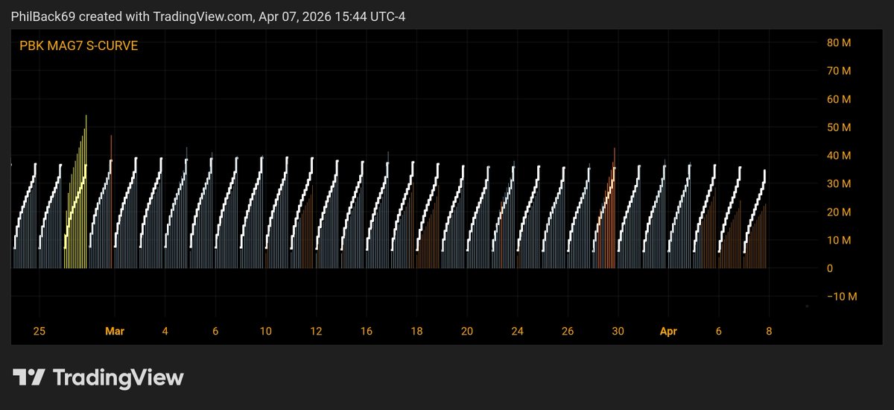Click the date label 10 on time axis

[265, 331]
